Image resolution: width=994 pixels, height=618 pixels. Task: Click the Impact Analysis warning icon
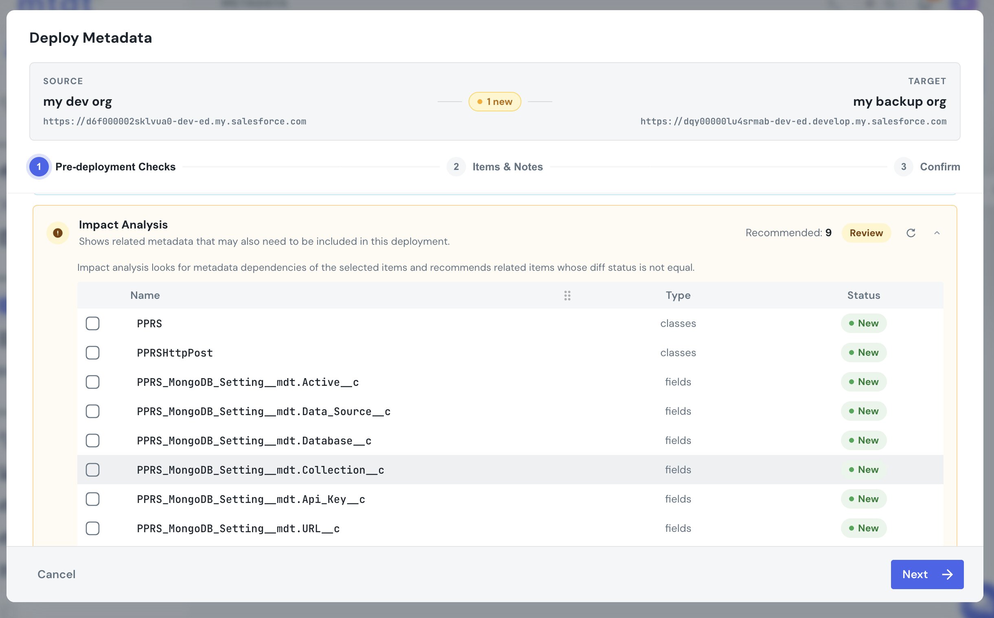[58, 233]
